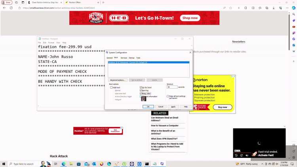Open Edge favorites list icon
Screen dimensions: 297x167
[260, 8]
